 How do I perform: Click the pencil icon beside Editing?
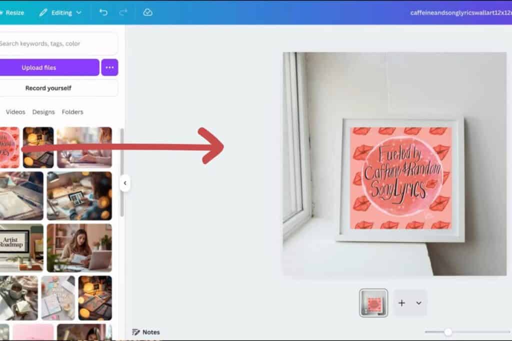point(44,12)
